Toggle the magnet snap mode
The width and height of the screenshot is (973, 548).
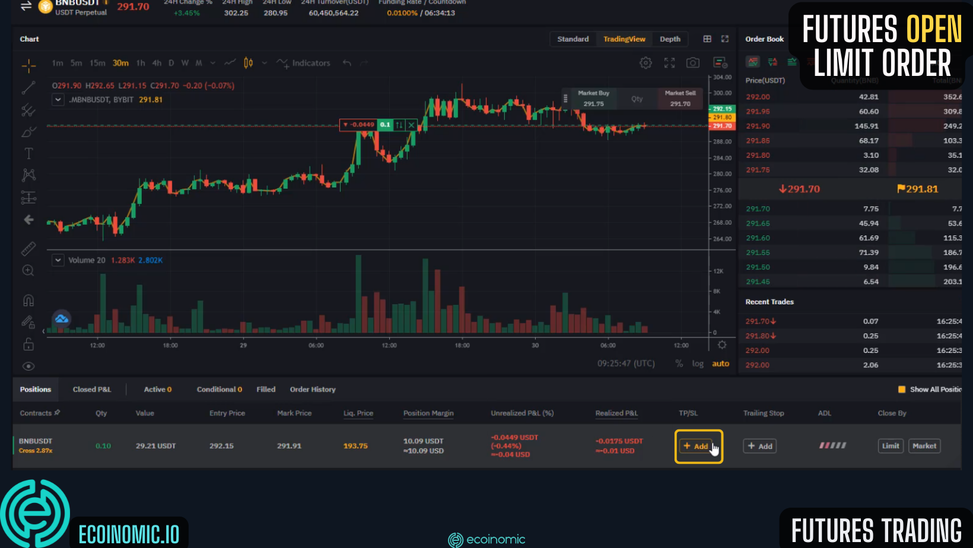28,300
